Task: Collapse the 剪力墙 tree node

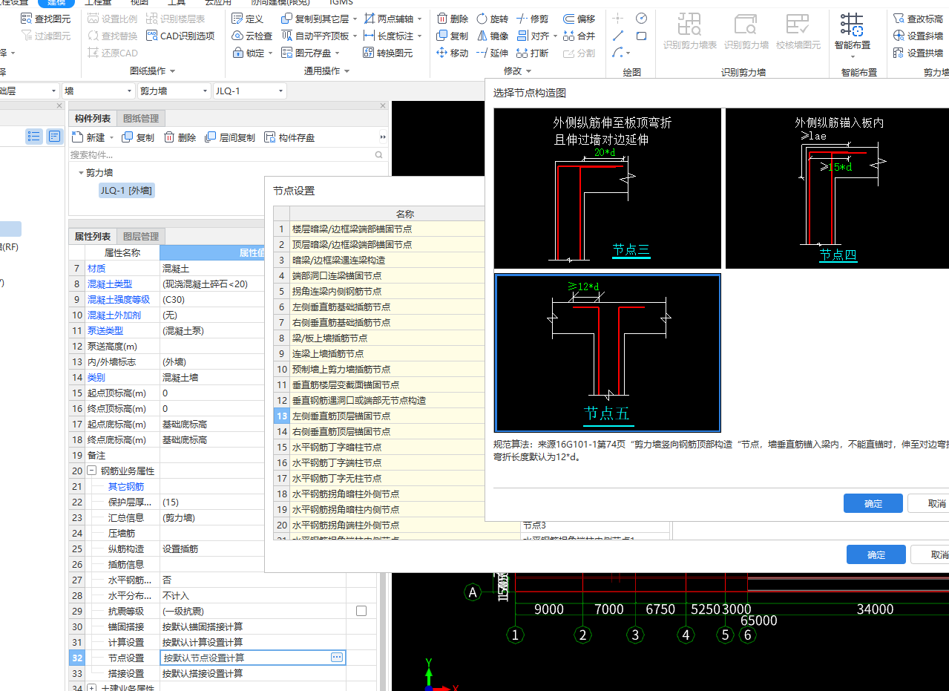Action: (80, 172)
